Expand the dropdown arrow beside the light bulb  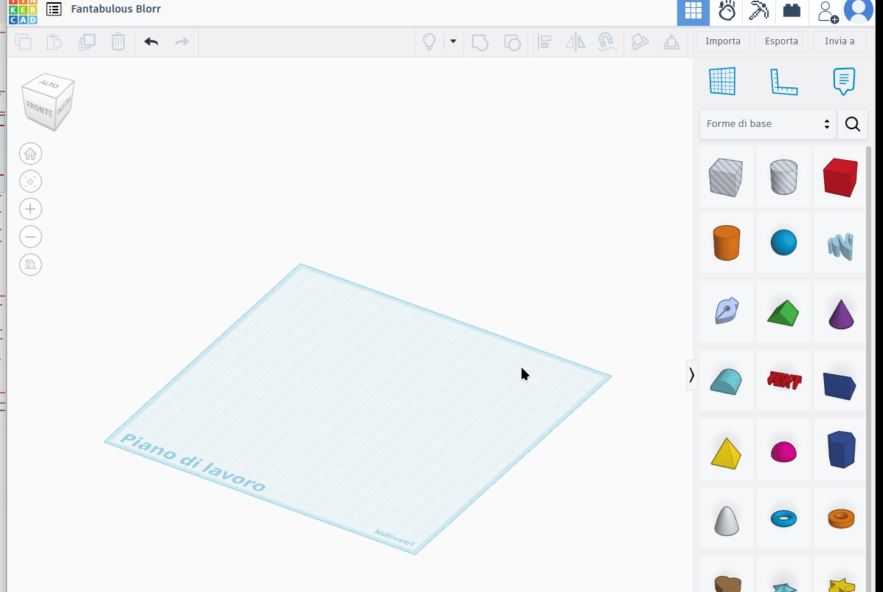click(x=454, y=41)
